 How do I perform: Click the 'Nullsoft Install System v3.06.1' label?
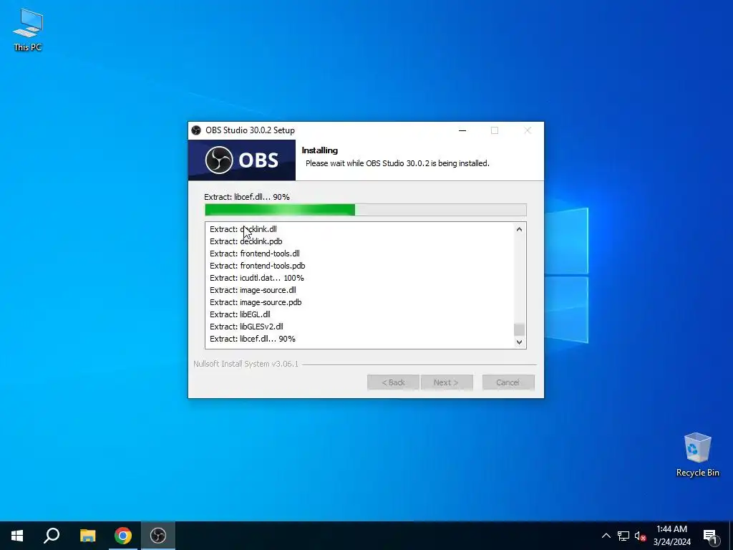pos(246,364)
